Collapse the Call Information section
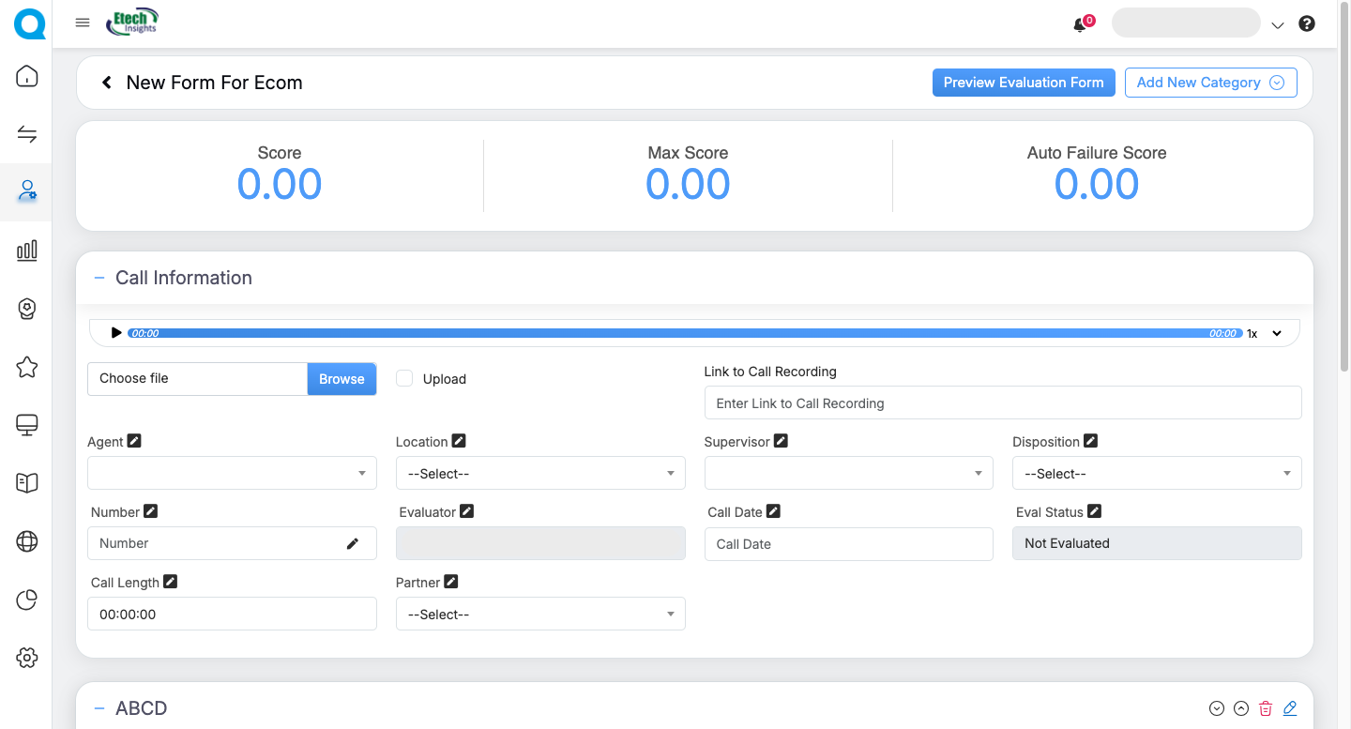The width and height of the screenshot is (1351, 729). point(99,278)
